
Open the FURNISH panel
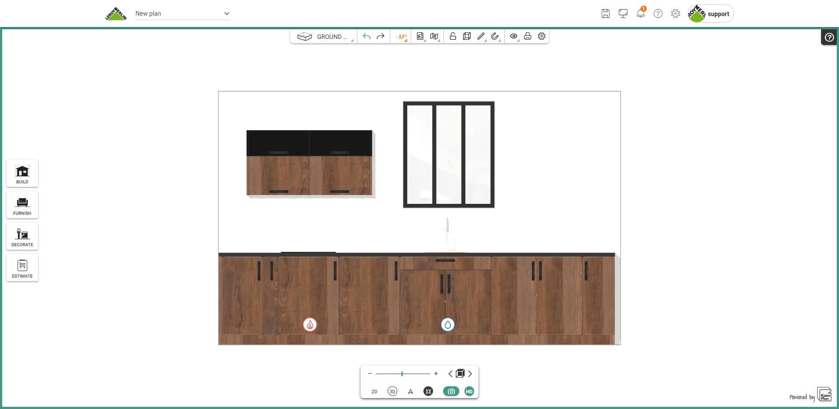(x=22, y=205)
